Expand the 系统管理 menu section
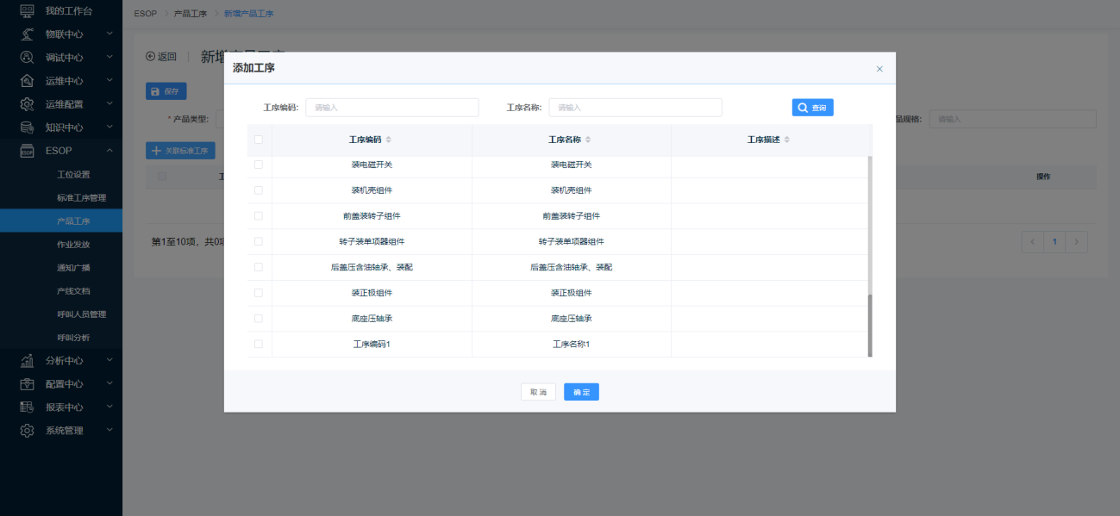Image resolution: width=1120 pixels, height=516 pixels. 109,431
